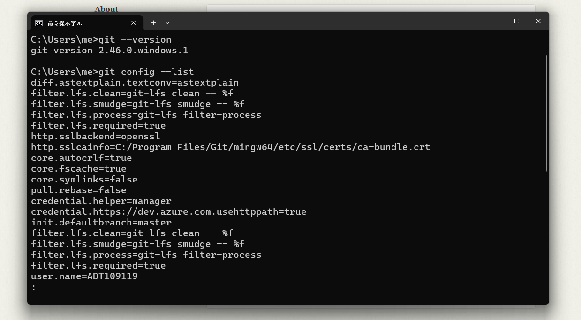Click the core.autocrlf=true line

pyautogui.click(x=82, y=158)
